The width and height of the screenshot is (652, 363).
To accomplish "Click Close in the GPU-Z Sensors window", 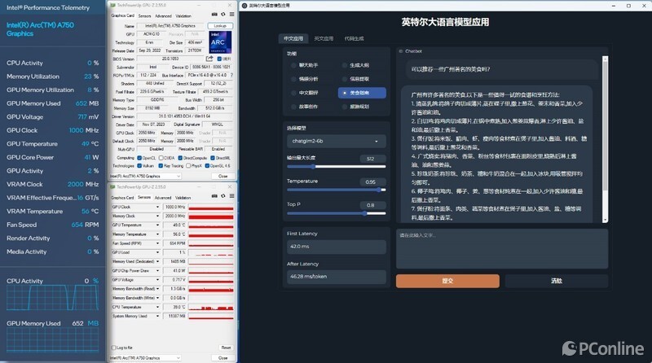I will pyautogui.click(x=222, y=357).
